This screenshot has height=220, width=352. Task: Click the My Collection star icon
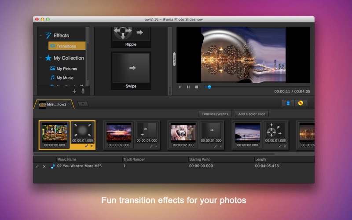(48, 58)
